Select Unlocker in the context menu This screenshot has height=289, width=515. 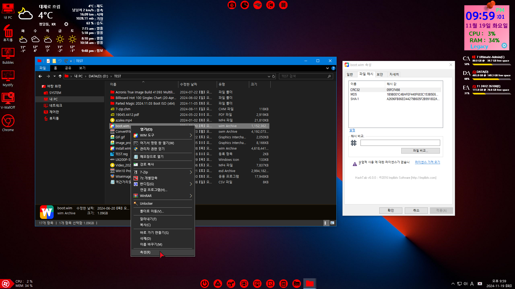tap(163, 204)
